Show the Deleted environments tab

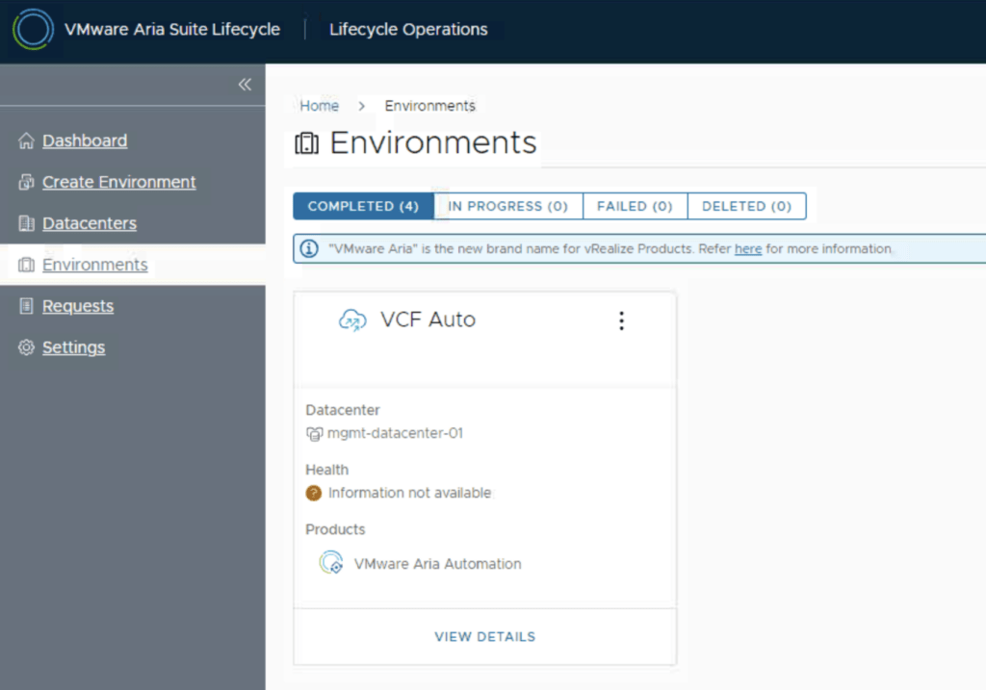(x=746, y=207)
